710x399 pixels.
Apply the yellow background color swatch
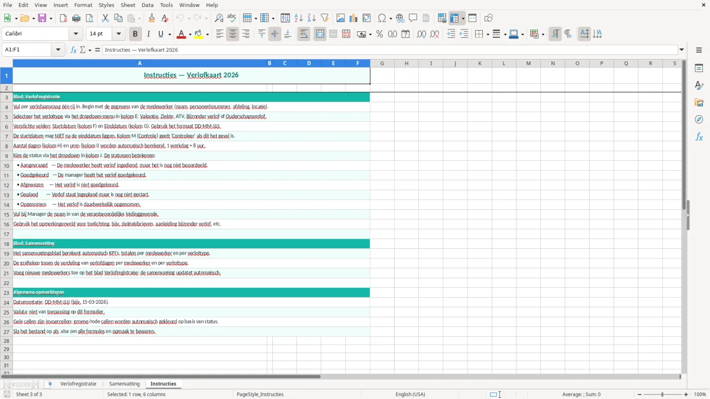tap(199, 34)
